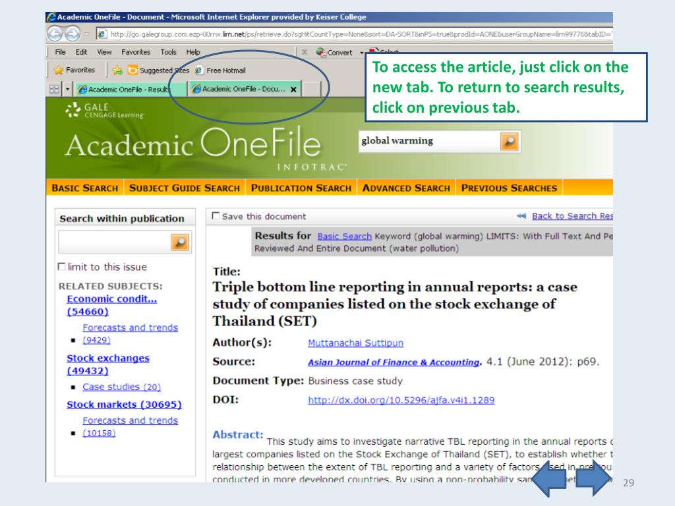The image size is (675, 506).
Task: Open Stock markets (30695) subject link
Action: [x=124, y=405]
